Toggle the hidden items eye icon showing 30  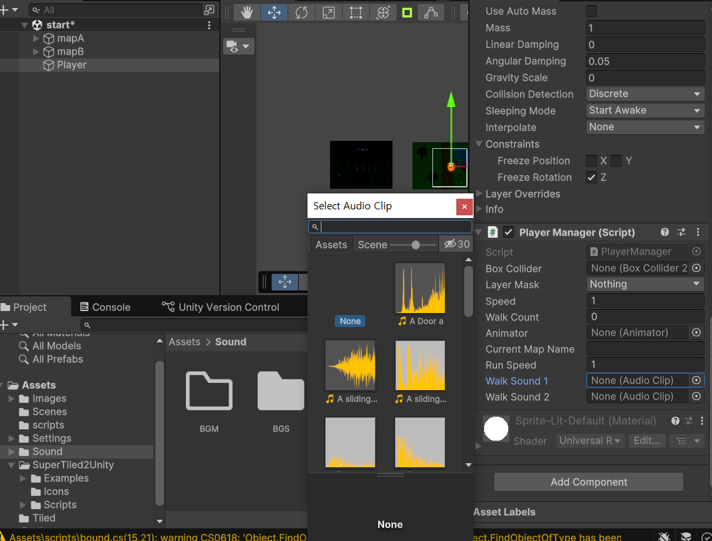[x=456, y=245]
